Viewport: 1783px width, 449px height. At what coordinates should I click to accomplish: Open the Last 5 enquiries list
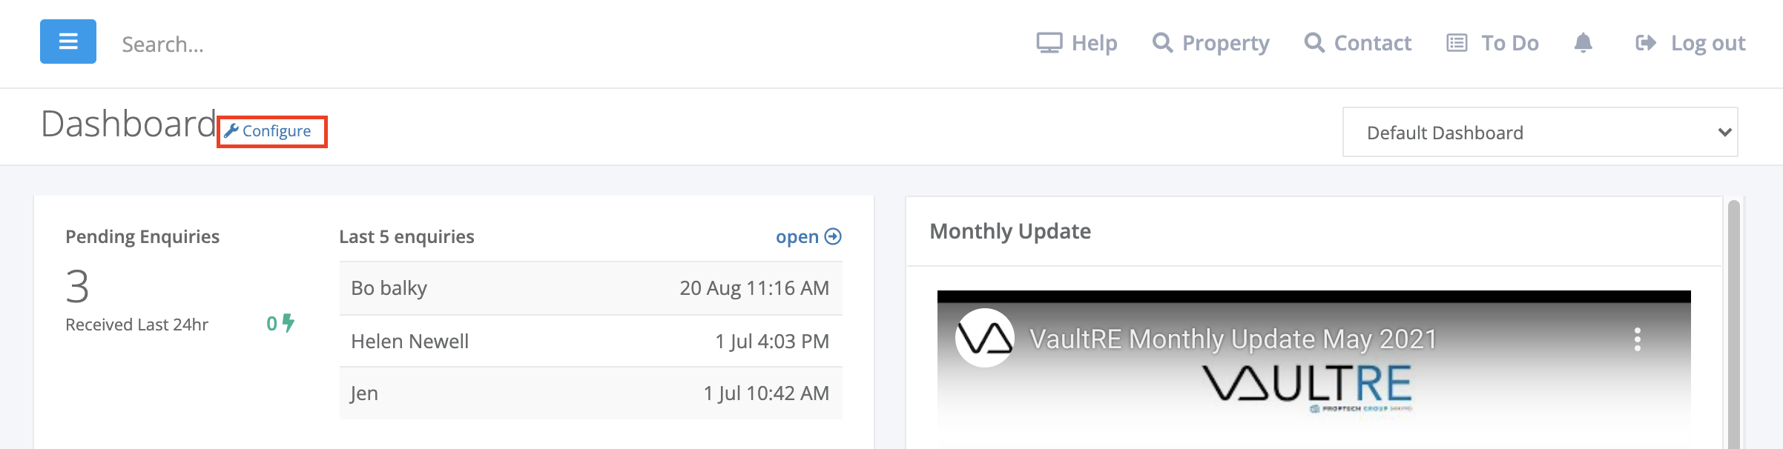[808, 236]
